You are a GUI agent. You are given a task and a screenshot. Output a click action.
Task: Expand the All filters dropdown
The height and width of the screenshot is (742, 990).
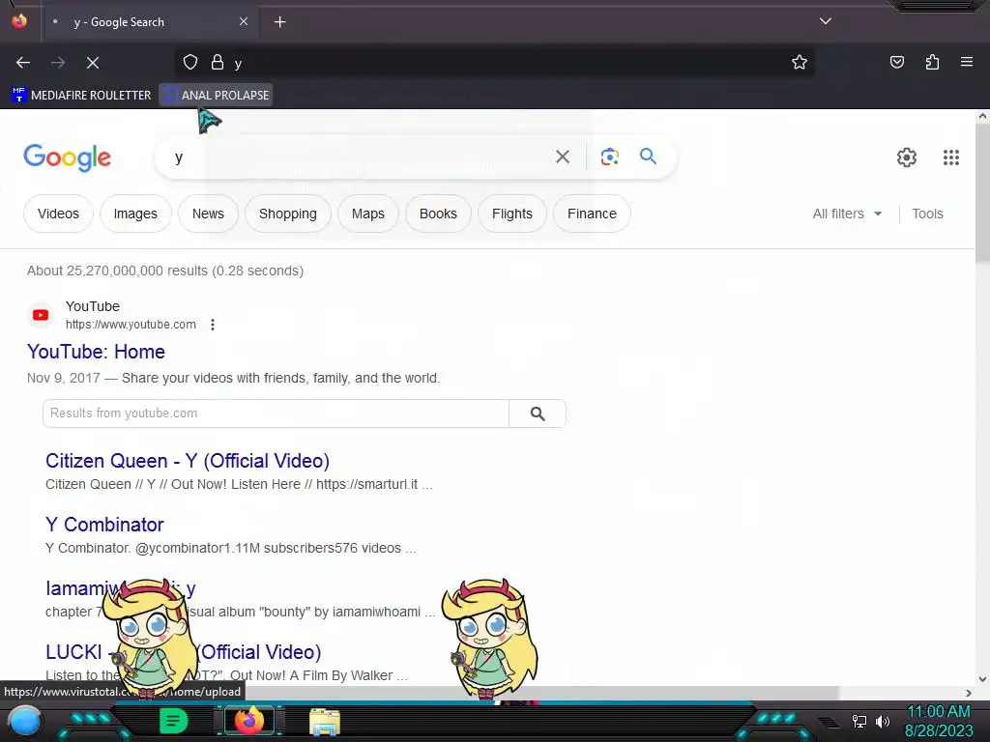(x=847, y=214)
